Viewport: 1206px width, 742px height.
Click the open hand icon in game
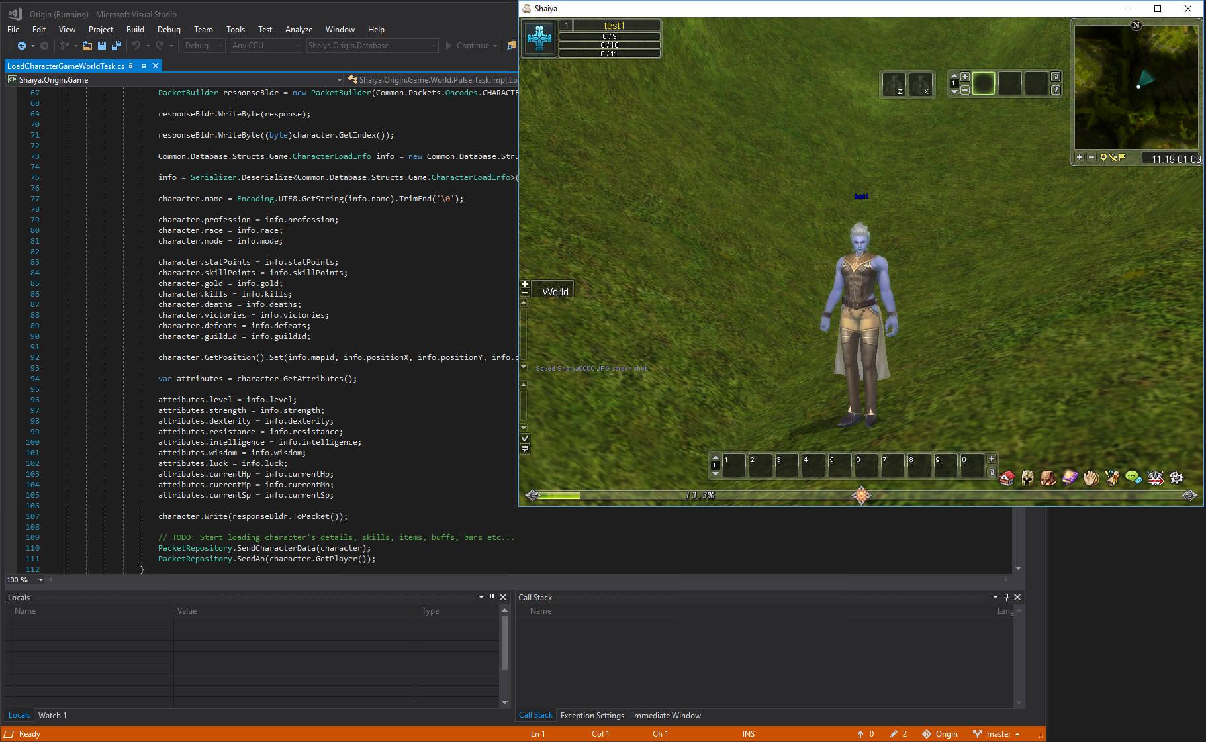[1091, 477]
